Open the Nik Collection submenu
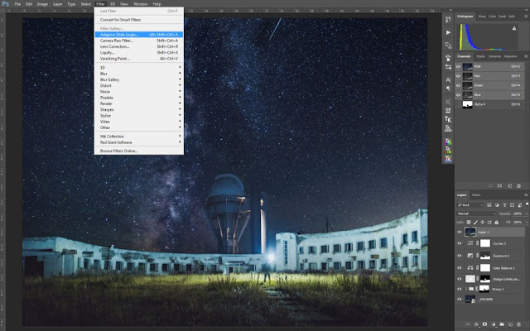Image resolution: width=530 pixels, height=331 pixels. [139, 137]
